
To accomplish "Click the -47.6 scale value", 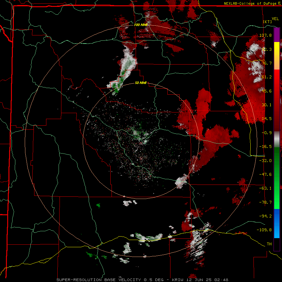I will coord(265,175).
